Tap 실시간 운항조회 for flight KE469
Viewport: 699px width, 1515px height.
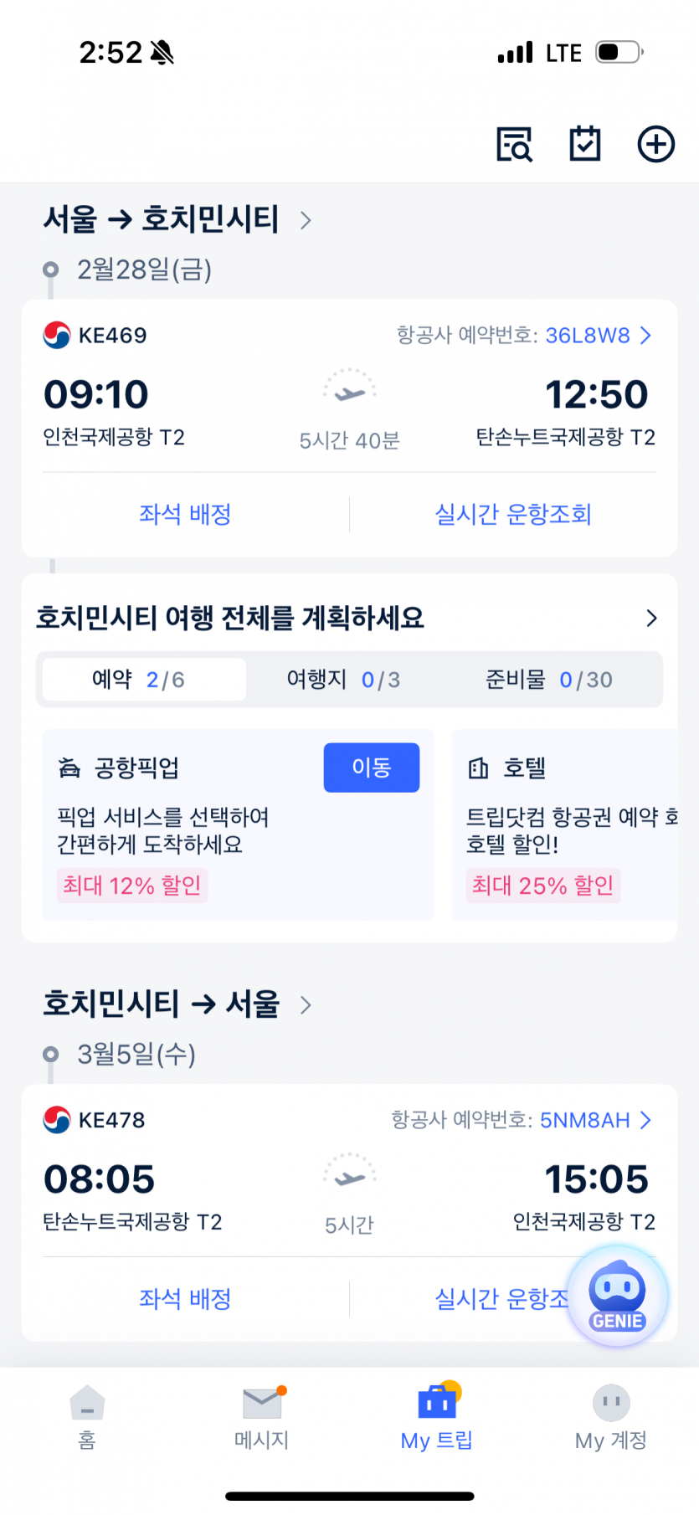512,514
